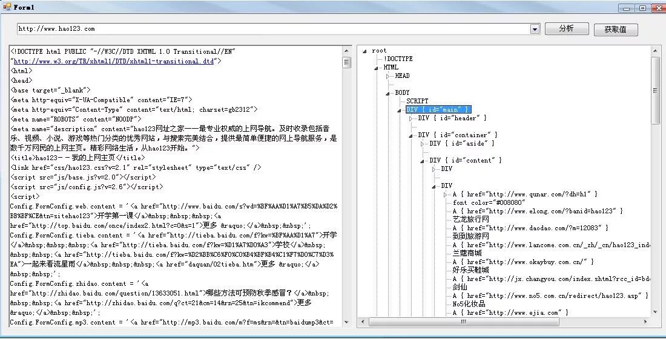Select the DIV id="aside" tree node
Image resolution: width=666 pixels, height=339 pixels.
pos(462,144)
